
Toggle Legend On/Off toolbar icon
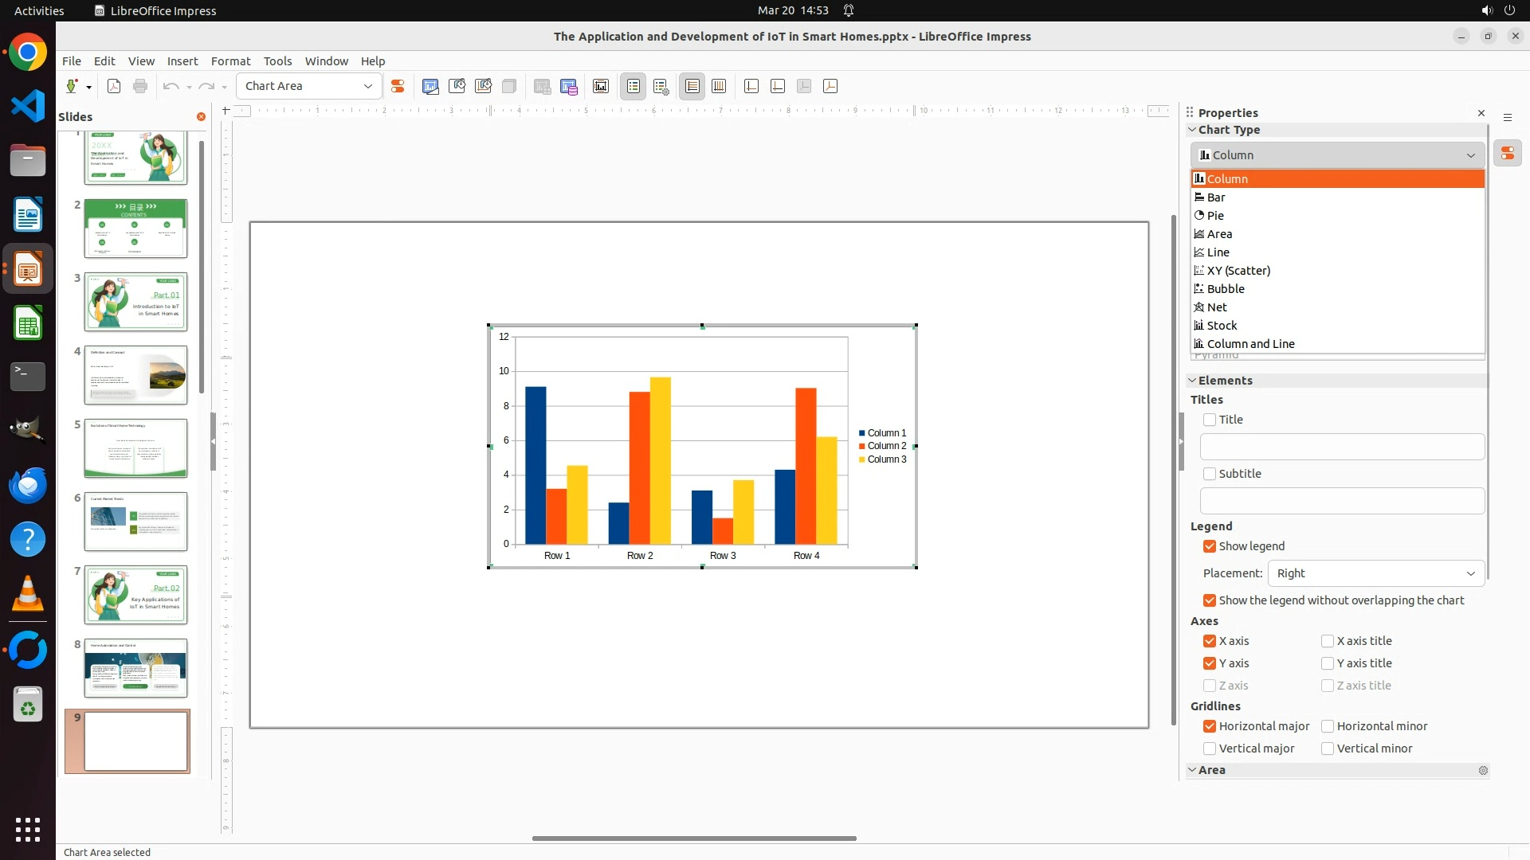[x=634, y=86]
